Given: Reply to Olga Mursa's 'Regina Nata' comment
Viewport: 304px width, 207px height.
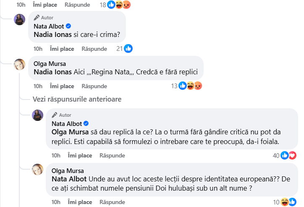Looking at the screenshot, I should [x=94, y=86].
